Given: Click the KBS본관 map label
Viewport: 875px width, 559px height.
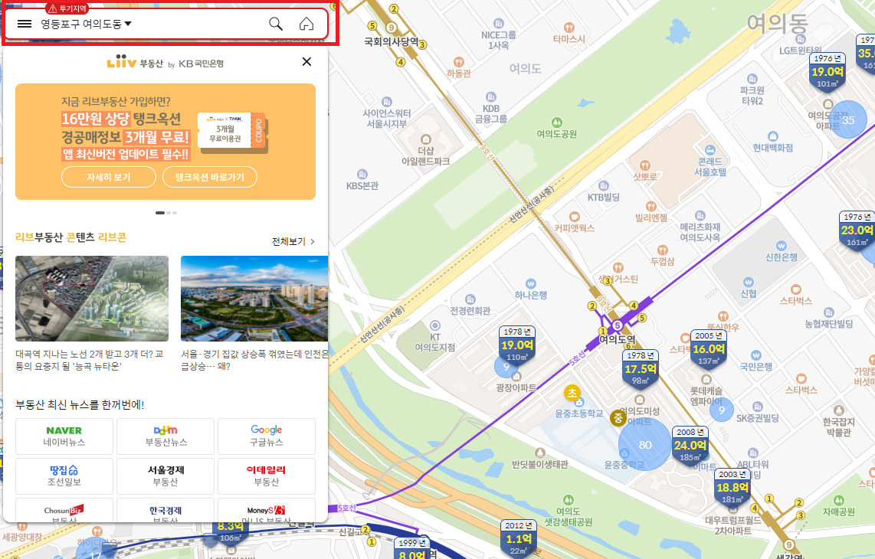Looking at the screenshot, I should [x=362, y=186].
